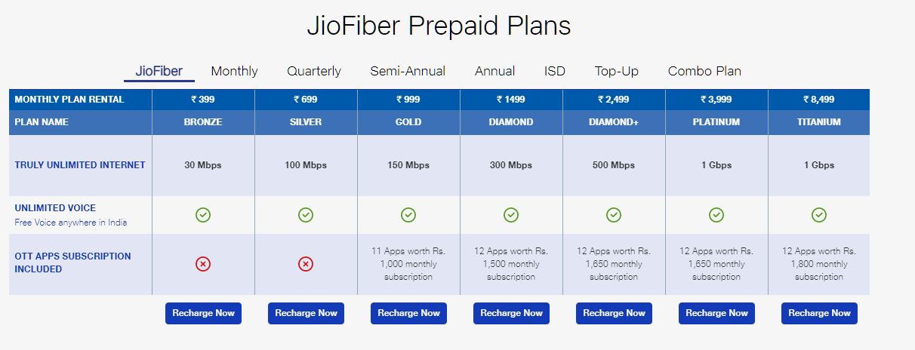Click the green checkmark under Diamond plan

point(511,215)
